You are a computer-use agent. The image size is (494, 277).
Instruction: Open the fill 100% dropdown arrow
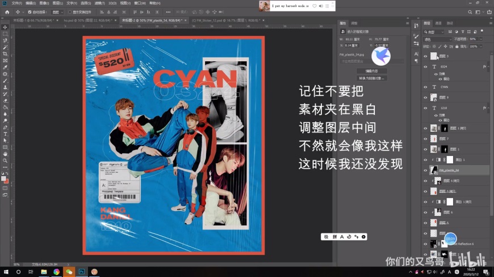pos(481,46)
